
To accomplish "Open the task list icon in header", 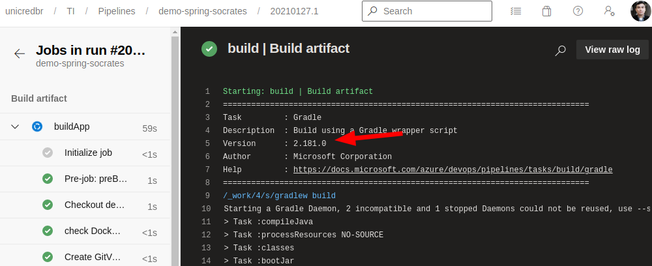I will pyautogui.click(x=516, y=11).
